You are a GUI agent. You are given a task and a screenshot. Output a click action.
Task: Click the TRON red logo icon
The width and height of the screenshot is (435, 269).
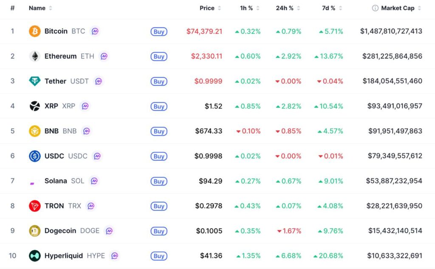coord(34,206)
